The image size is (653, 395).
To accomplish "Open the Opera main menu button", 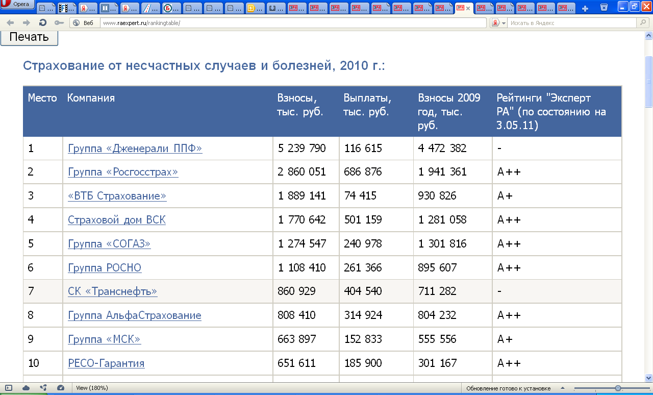I will [x=17, y=5].
